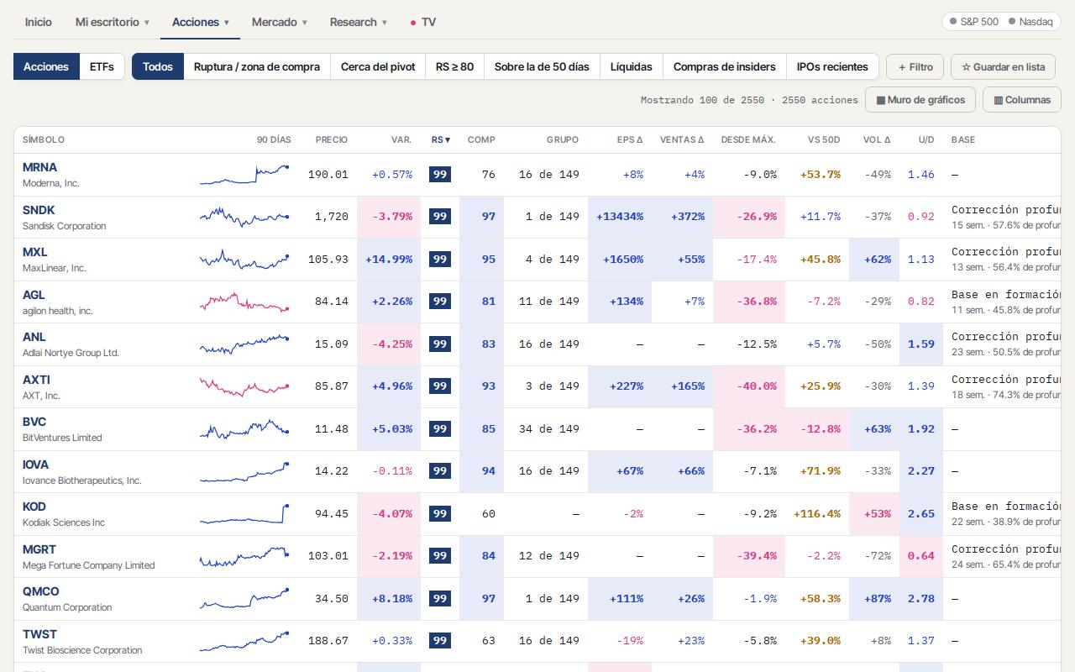Apply the Ruptura / zona de compra filter
The width and height of the screenshot is (1075, 672).
[257, 66]
